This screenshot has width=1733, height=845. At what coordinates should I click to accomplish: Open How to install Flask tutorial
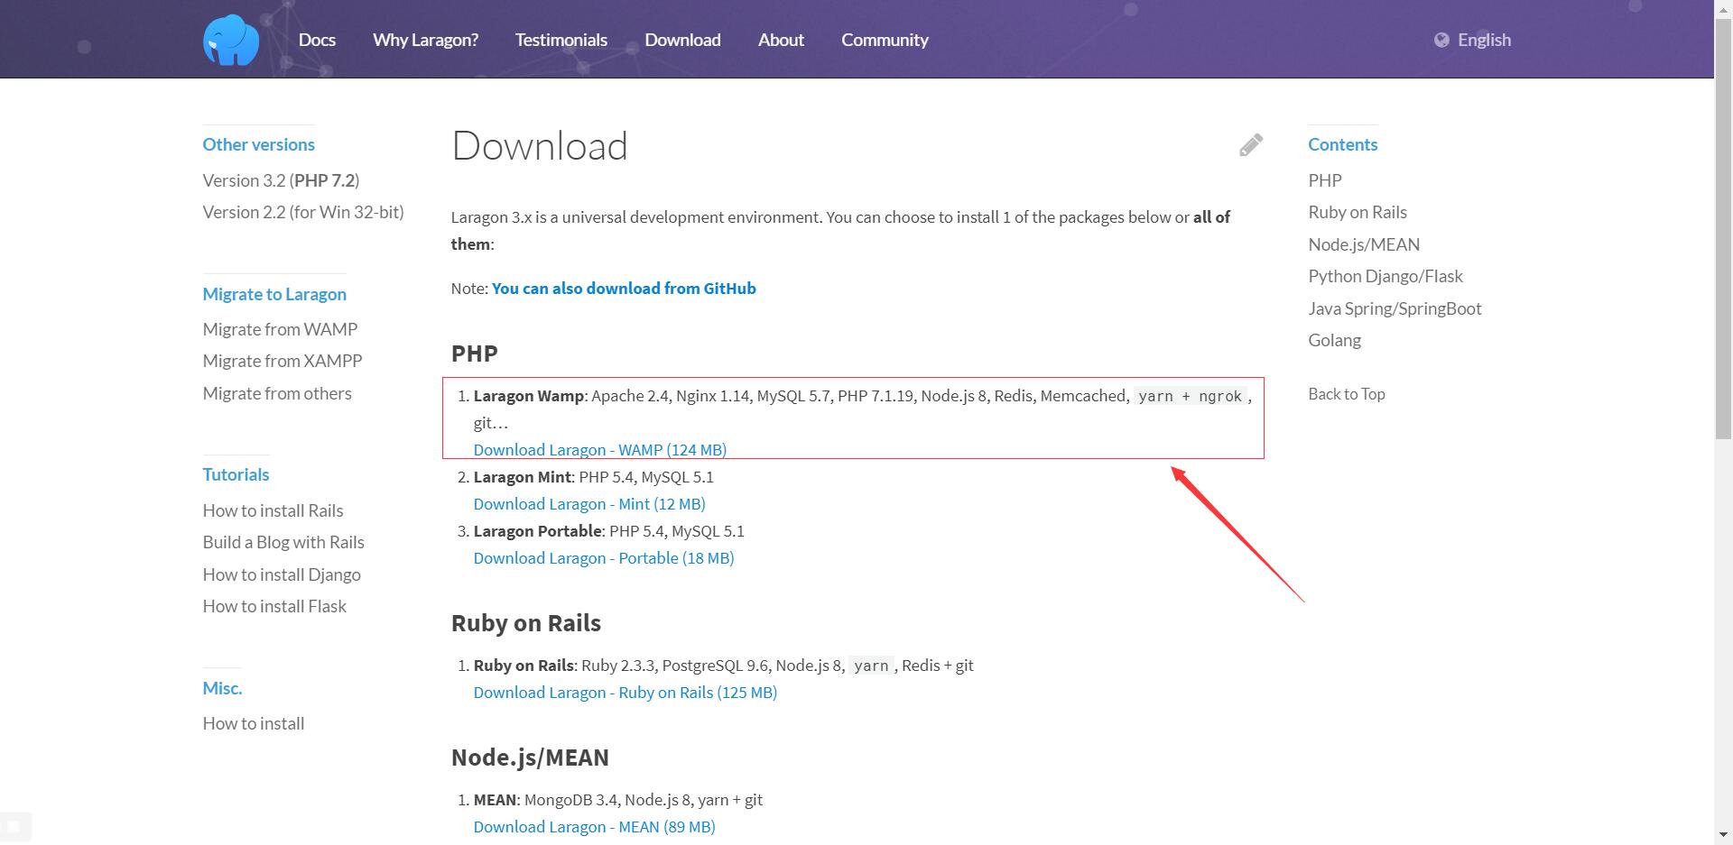coord(274,606)
